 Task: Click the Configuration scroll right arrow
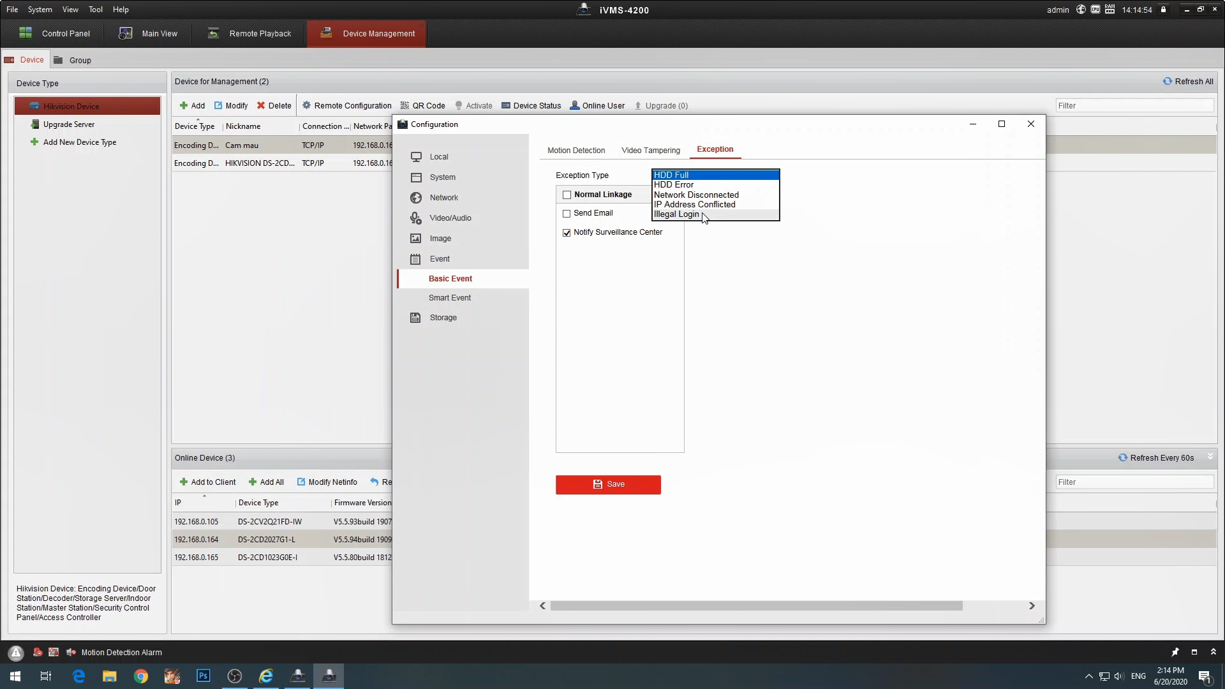[x=1032, y=606]
